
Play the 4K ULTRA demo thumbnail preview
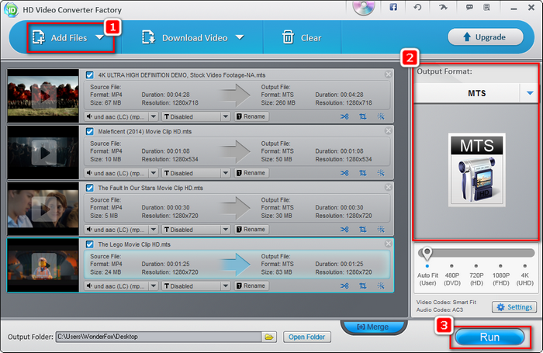pos(44,96)
